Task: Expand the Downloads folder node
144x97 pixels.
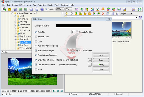Action: pos(15,25)
